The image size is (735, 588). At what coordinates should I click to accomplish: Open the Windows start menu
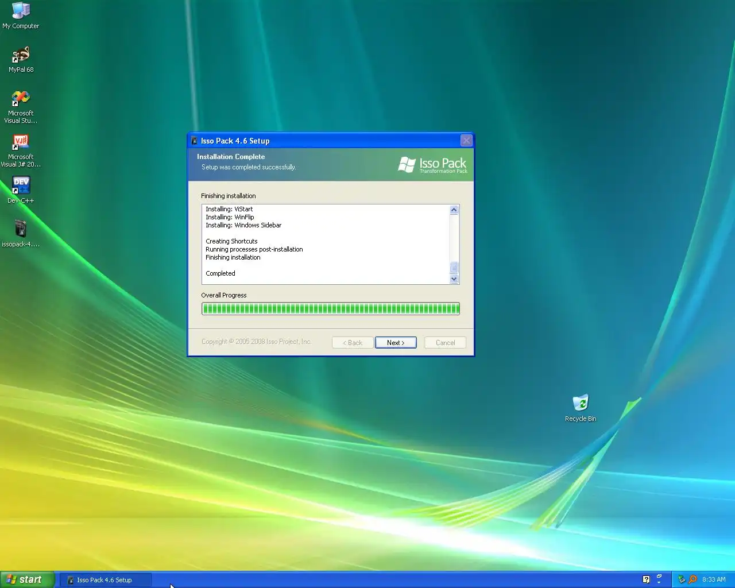(27, 579)
